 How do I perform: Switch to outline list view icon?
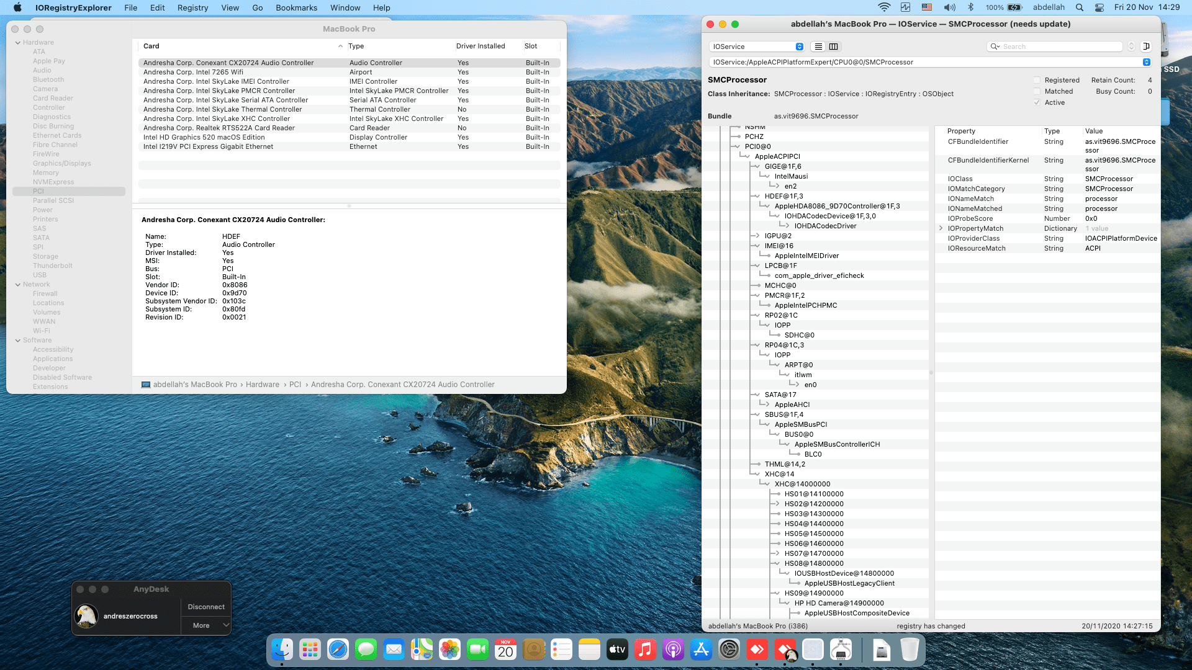click(818, 47)
